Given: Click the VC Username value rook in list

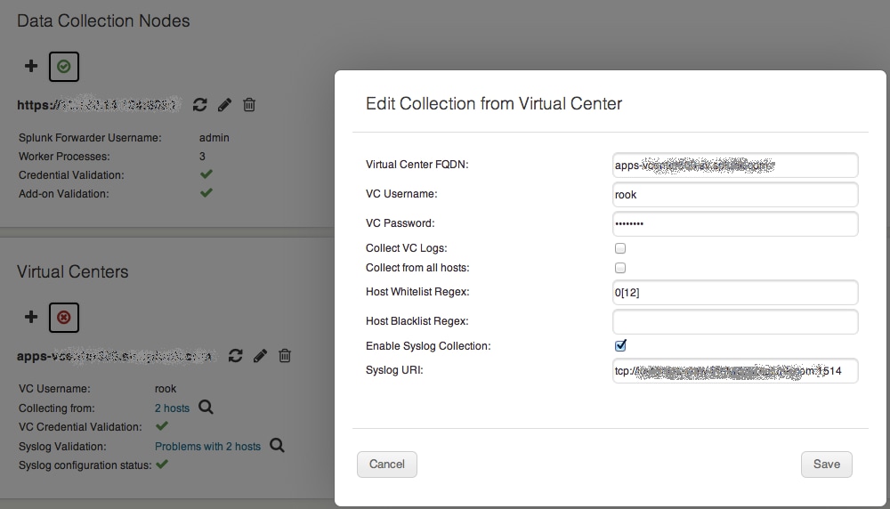Looking at the screenshot, I should click(166, 389).
